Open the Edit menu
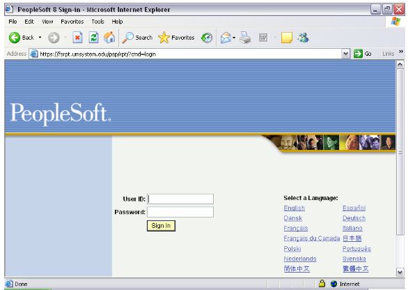Image resolution: width=408 pixels, height=290 pixels. click(x=29, y=22)
